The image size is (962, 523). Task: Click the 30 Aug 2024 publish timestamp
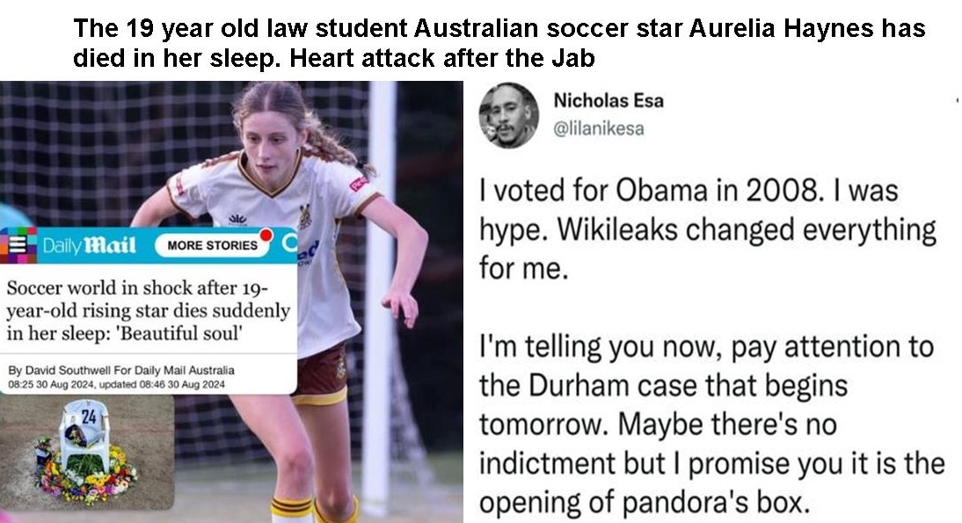52,384
